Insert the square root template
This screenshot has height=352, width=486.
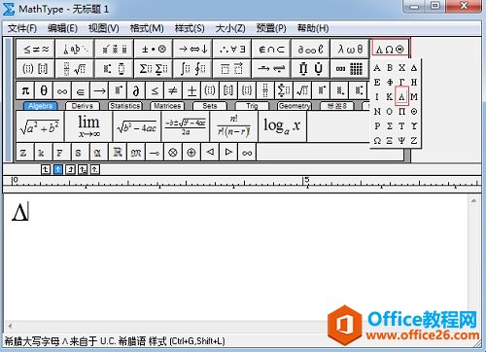pyautogui.click(x=302, y=90)
